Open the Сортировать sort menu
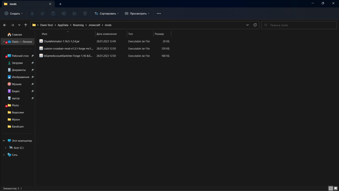Viewport: 339px width, 191px height. pos(106,14)
